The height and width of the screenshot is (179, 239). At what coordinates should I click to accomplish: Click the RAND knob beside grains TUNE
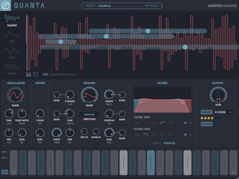(x=57, y=114)
